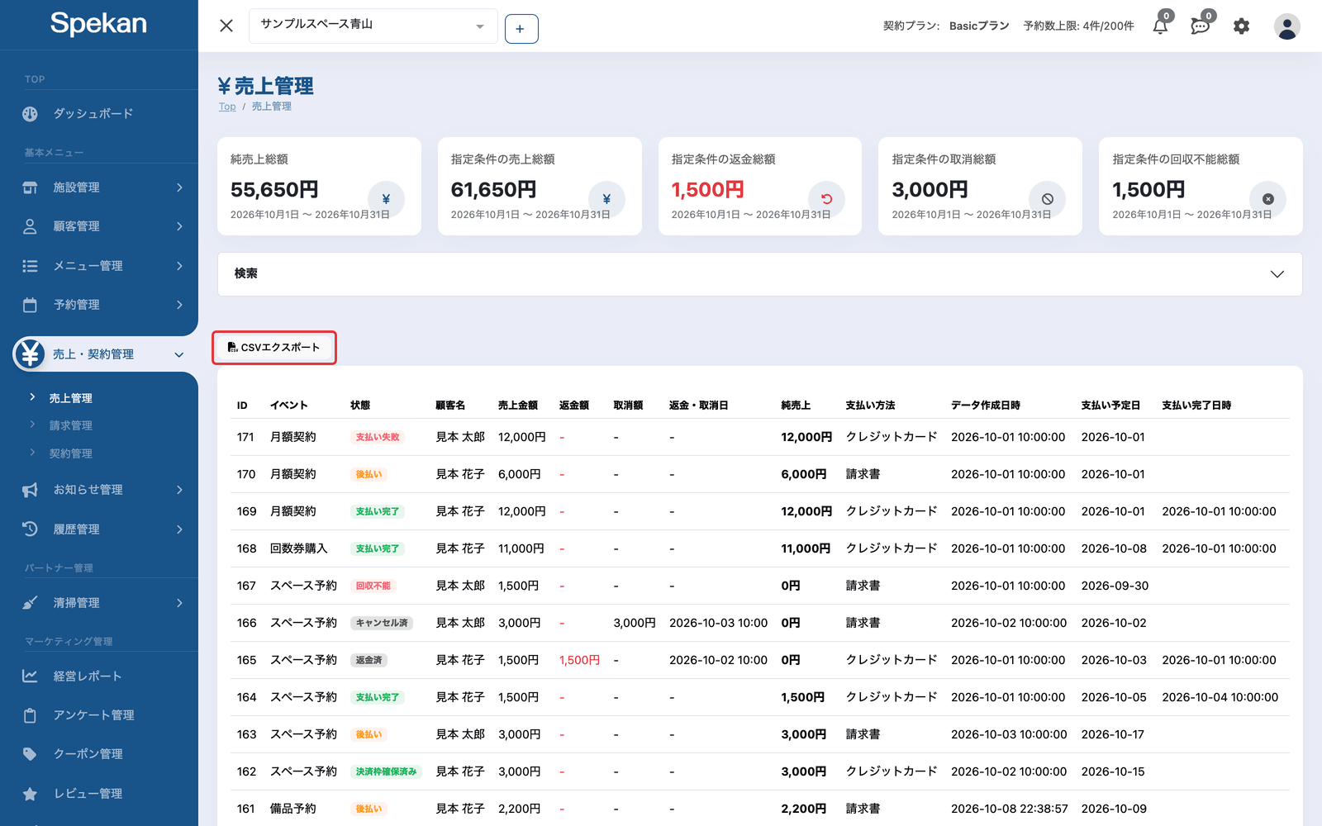Click refund icon in 指定条件の返金総額 card

coord(826,199)
